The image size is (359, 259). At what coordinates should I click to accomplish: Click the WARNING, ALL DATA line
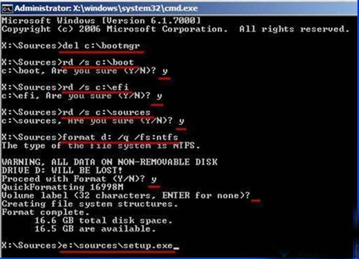coord(110,162)
